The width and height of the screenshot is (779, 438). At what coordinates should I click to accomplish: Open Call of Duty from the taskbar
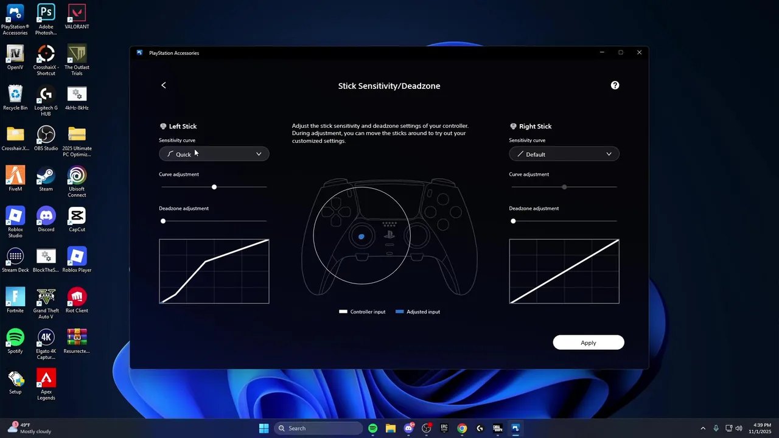click(498, 428)
